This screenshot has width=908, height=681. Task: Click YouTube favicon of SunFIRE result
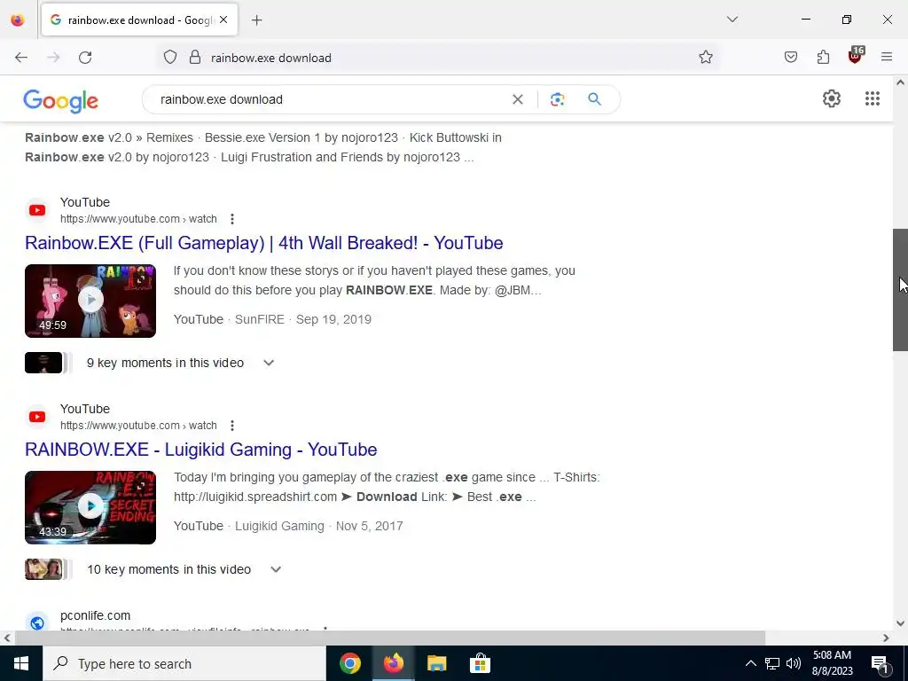tap(37, 209)
